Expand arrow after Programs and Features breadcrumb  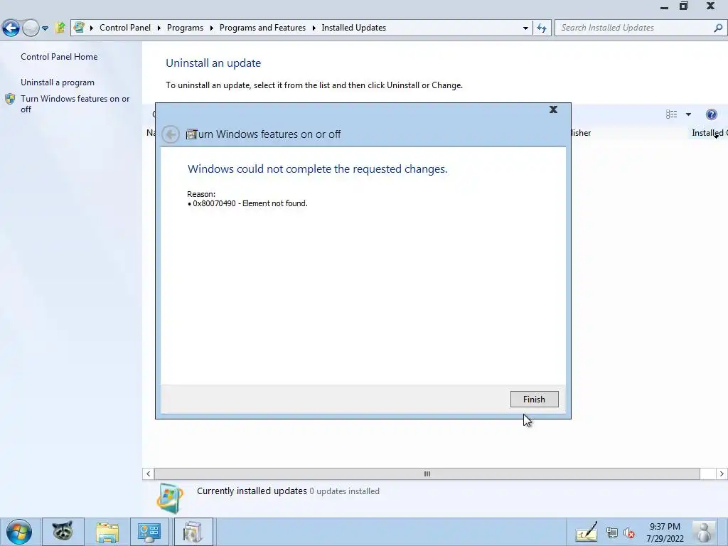[314, 28]
